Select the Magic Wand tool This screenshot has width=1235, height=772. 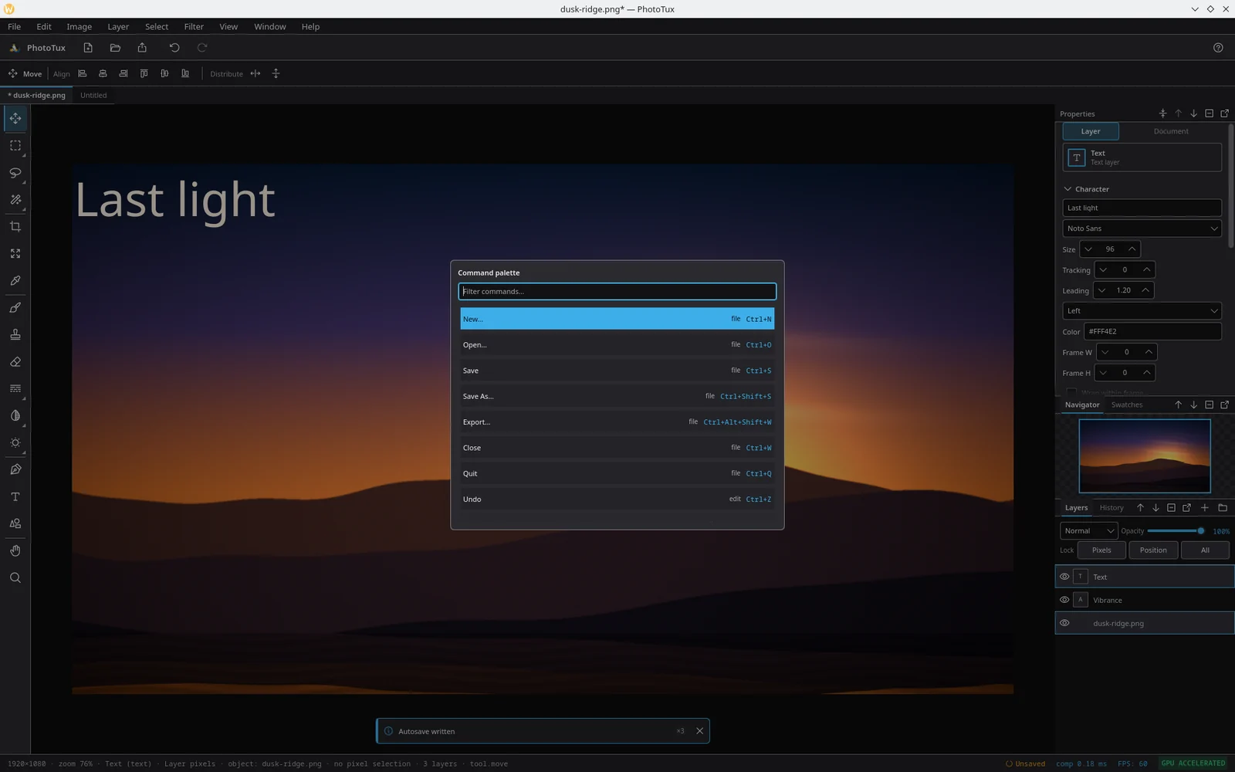pyautogui.click(x=15, y=200)
